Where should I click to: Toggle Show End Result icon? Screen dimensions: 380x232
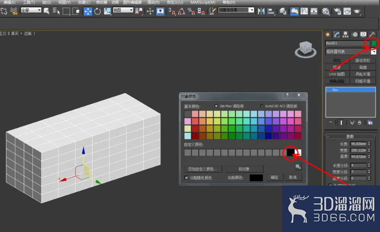tap(341, 123)
